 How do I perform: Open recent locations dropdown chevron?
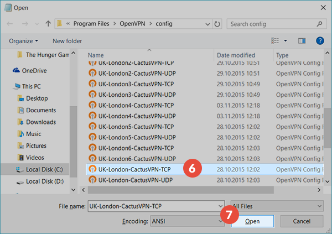[x=37, y=24]
